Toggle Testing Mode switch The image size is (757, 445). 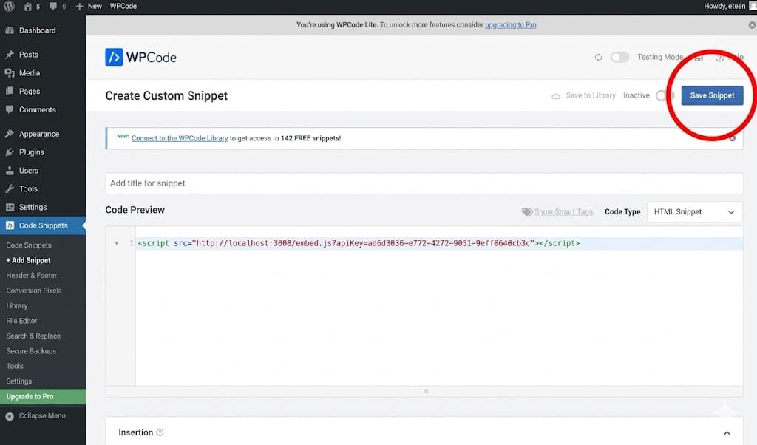[619, 57]
